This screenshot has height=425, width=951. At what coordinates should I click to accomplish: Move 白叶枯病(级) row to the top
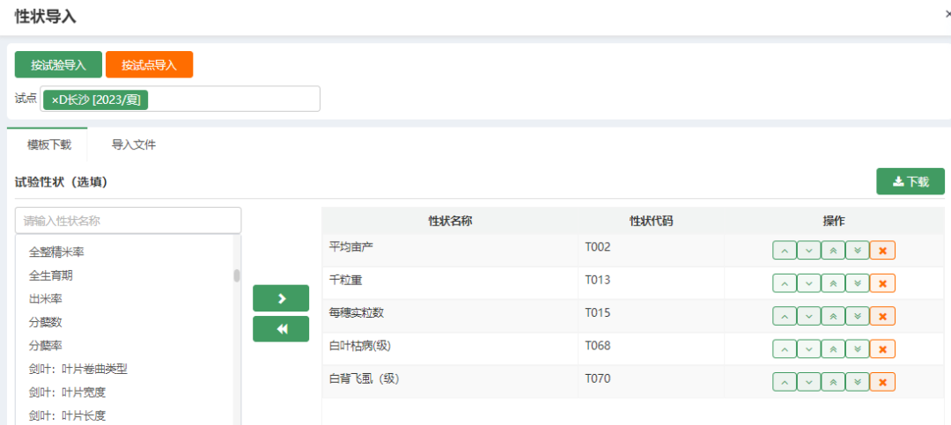[833, 348]
